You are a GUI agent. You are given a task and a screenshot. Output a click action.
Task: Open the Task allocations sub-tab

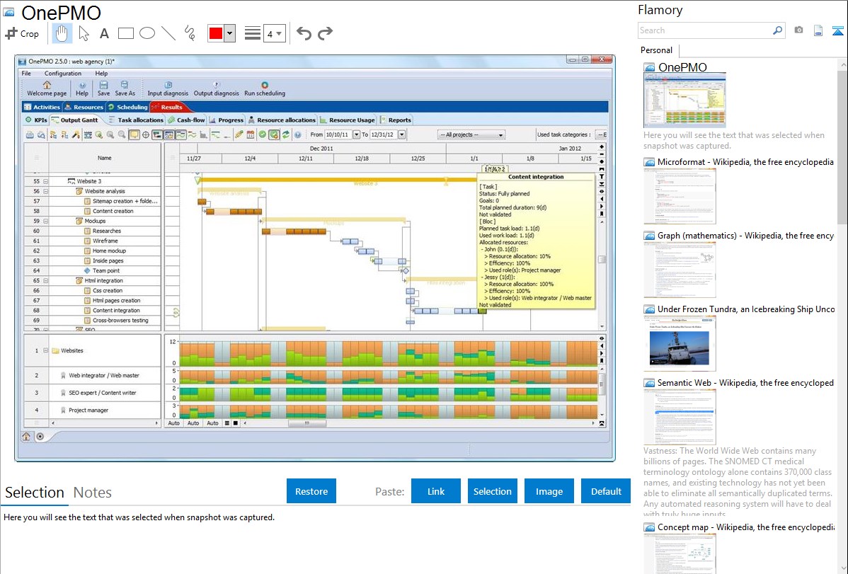tap(136, 120)
